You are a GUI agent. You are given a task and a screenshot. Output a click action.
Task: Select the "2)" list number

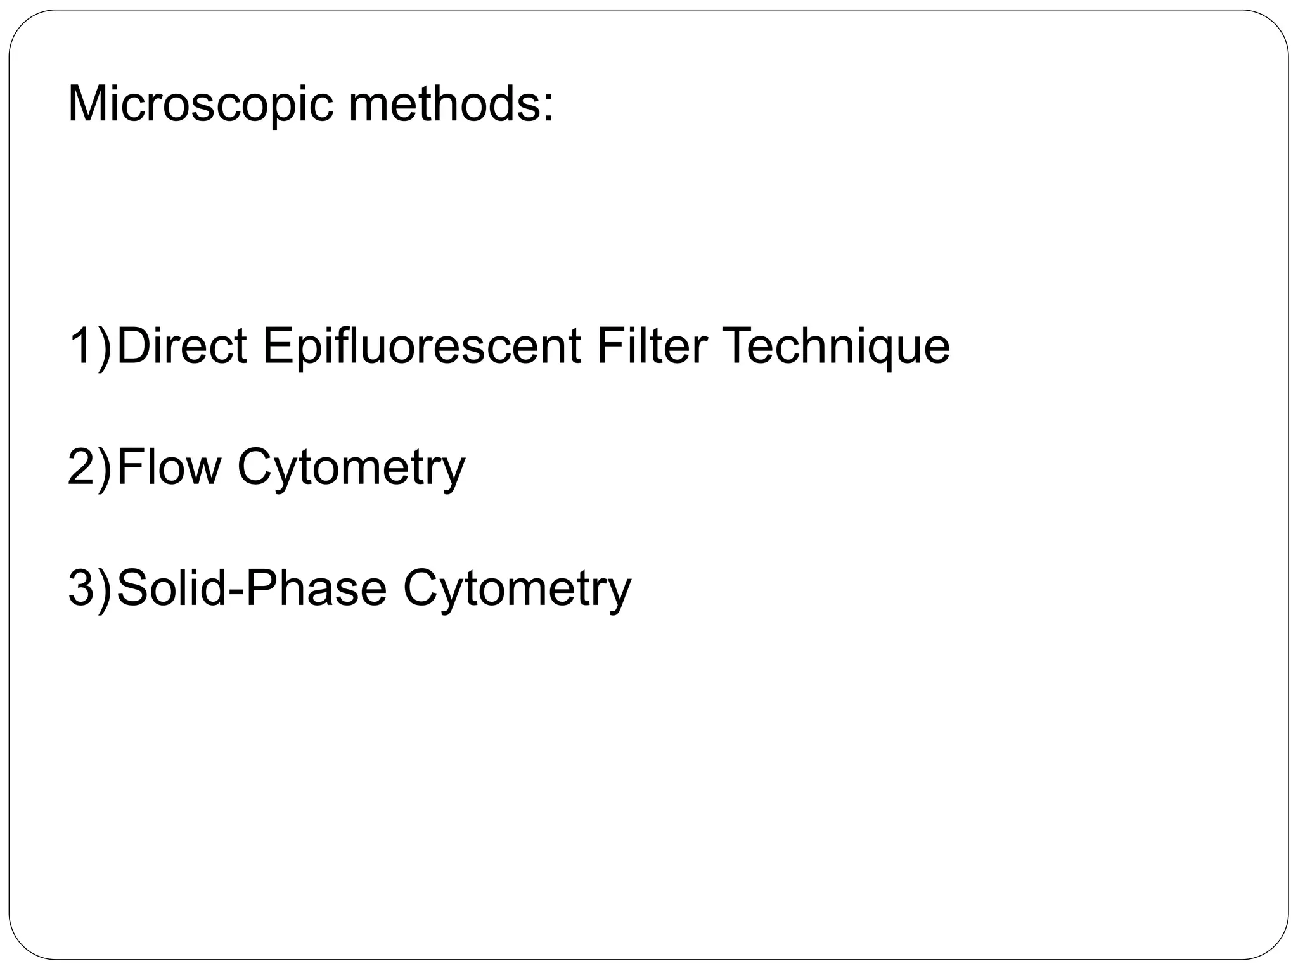pyautogui.click(x=89, y=467)
